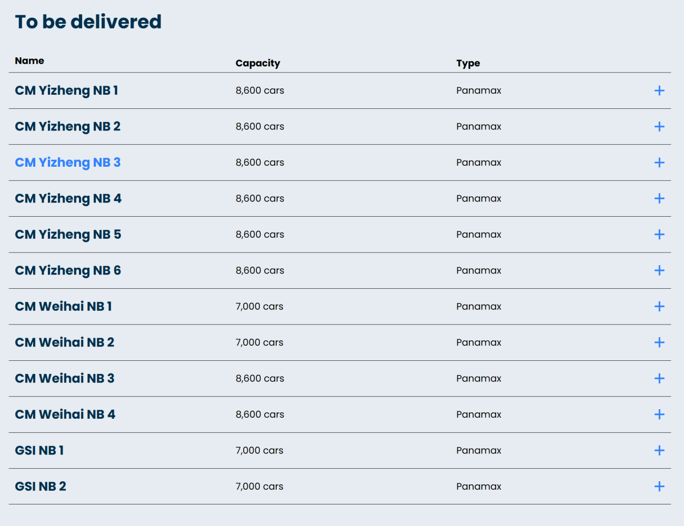Screen dimensions: 684x526
Task: Select the CM Weihai NB 4 vessel name
Action: click(x=65, y=414)
